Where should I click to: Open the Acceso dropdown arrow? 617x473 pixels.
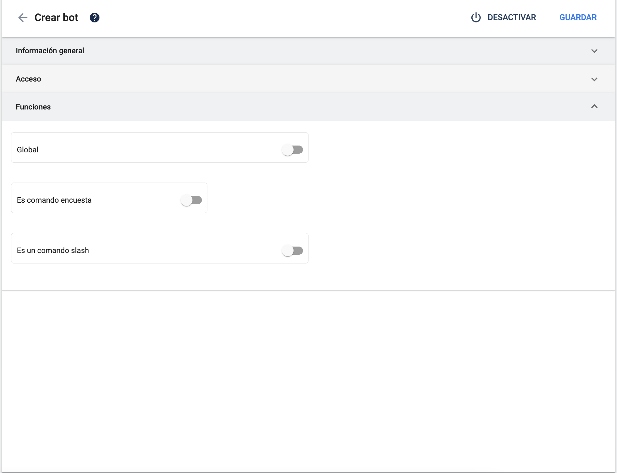pos(595,79)
